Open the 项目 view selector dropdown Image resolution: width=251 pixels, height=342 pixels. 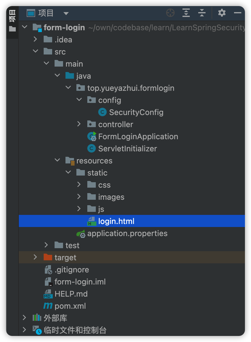coord(66,14)
